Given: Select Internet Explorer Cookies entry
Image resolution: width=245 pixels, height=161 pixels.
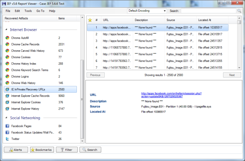Looking at the screenshot, I should [x=40, y=102].
